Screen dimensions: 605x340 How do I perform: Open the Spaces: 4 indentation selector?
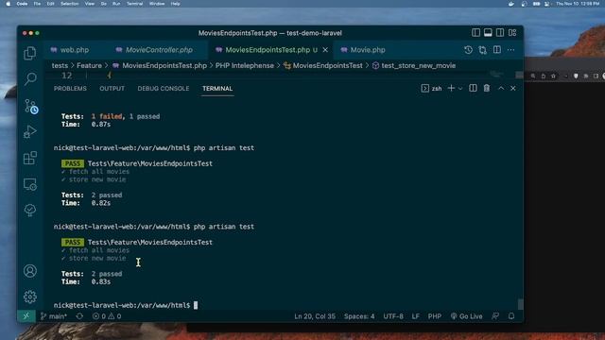click(x=359, y=316)
